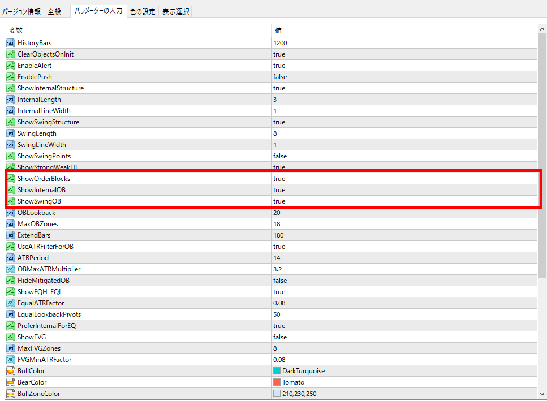This screenshot has width=547, height=401.
Task: Click the integer icon next to SwingLength
Action: point(10,133)
